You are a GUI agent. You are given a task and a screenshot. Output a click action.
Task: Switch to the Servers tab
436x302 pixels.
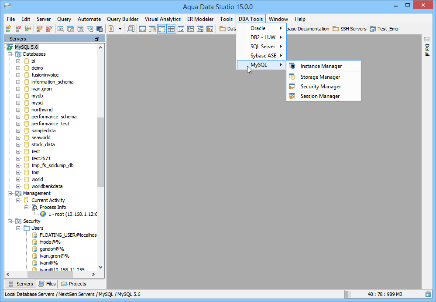[x=21, y=284]
